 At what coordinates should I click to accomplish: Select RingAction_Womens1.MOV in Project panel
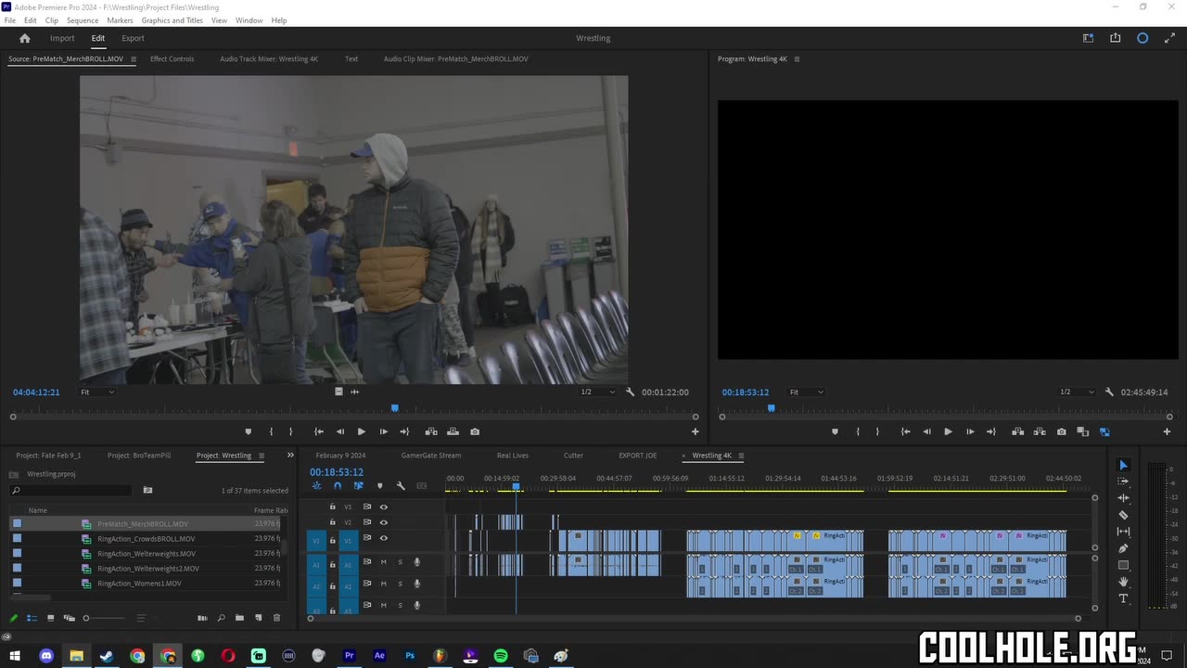139,584
